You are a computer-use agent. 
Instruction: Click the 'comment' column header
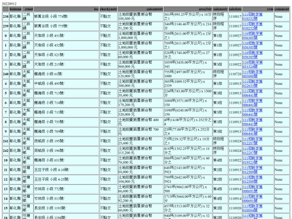(x=282, y=9)
